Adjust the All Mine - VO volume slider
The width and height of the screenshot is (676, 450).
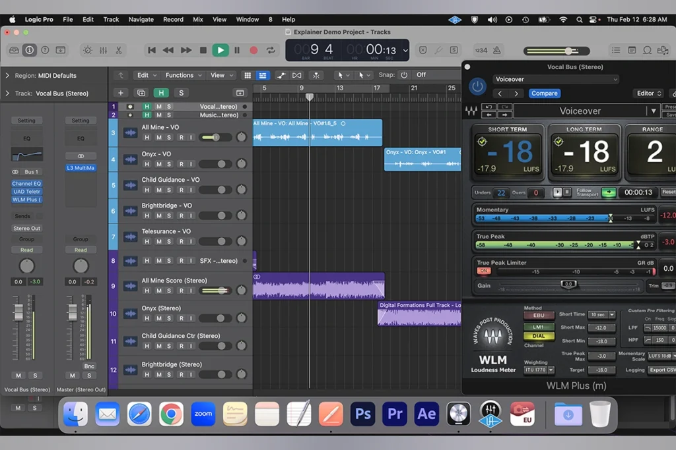[x=216, y=137]
